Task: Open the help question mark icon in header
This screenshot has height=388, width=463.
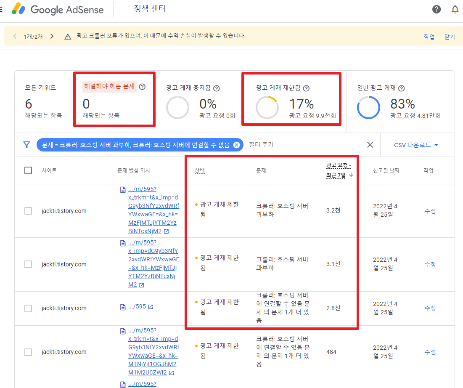Action: pyautogui.click(x=437, y=9)
